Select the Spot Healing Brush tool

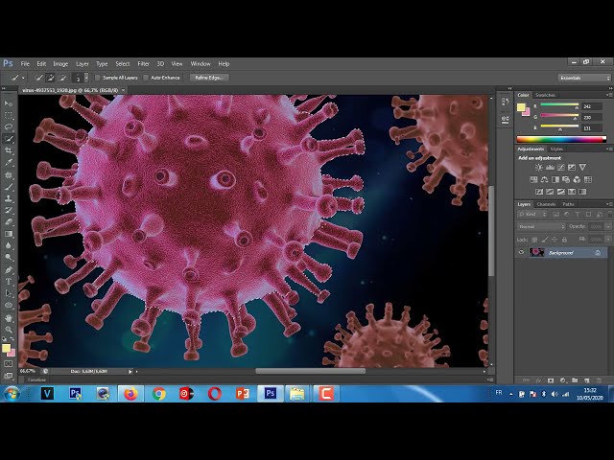tap(9, 174)
